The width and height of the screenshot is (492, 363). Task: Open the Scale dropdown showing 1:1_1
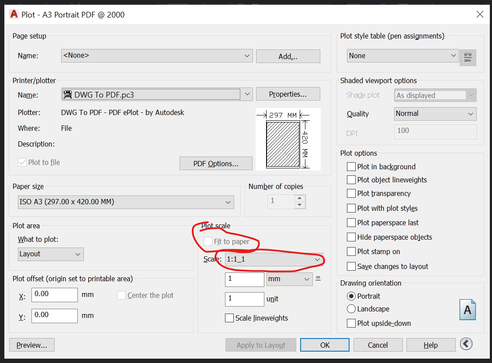tap(317, 259)
